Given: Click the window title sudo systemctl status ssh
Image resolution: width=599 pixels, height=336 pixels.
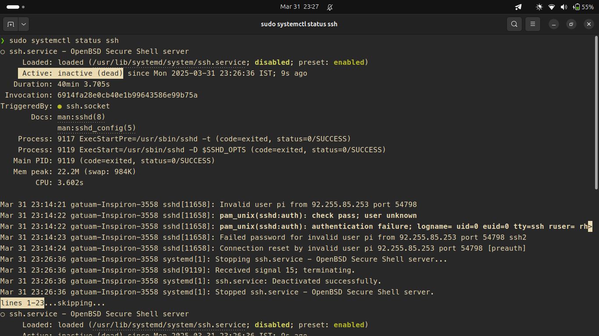Looking at the screenshot, I should (x=299, y=24).
